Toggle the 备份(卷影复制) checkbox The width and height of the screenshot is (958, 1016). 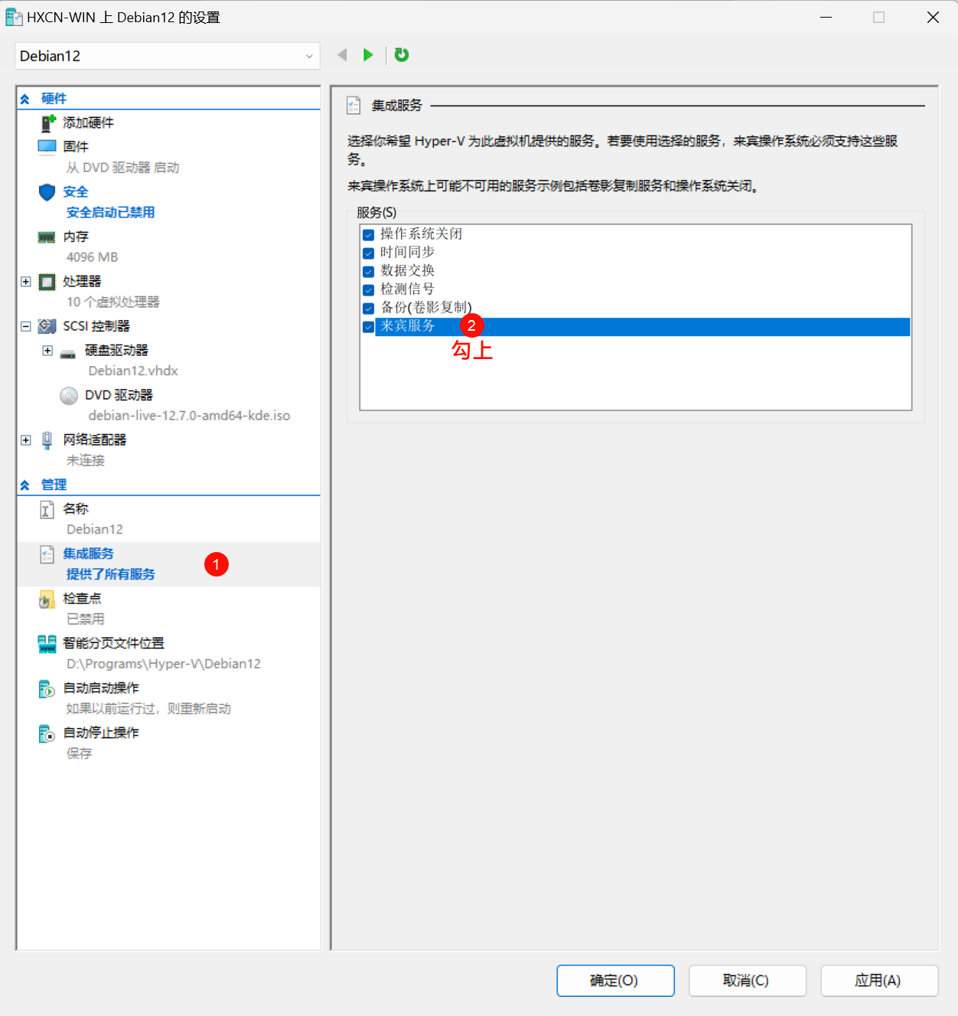pos(369,308)
